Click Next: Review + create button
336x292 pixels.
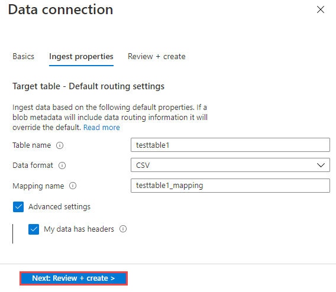coord(73,278)
